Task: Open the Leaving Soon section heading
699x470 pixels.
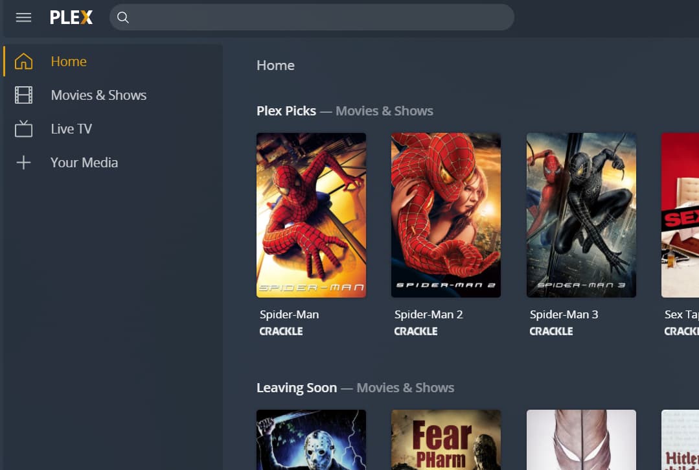Action: coord(297,388)
